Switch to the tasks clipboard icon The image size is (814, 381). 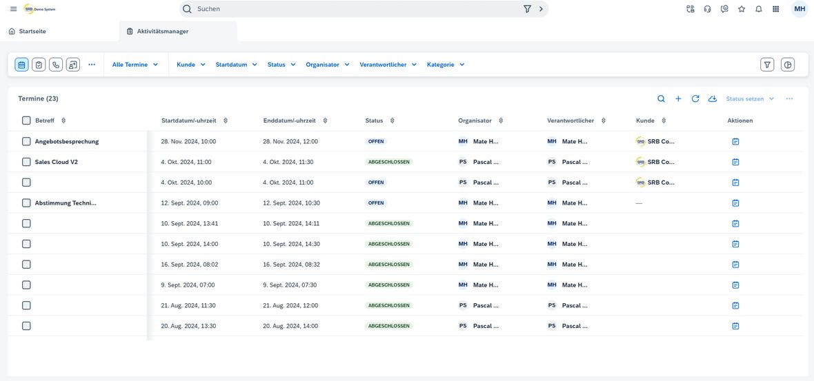point(39,65)
